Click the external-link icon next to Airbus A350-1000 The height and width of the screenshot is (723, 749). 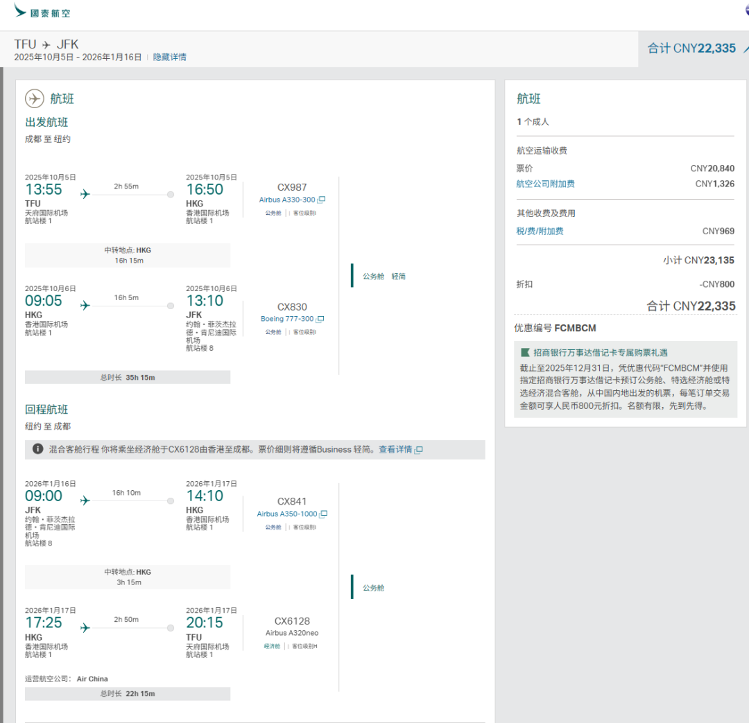pos(323,514)
